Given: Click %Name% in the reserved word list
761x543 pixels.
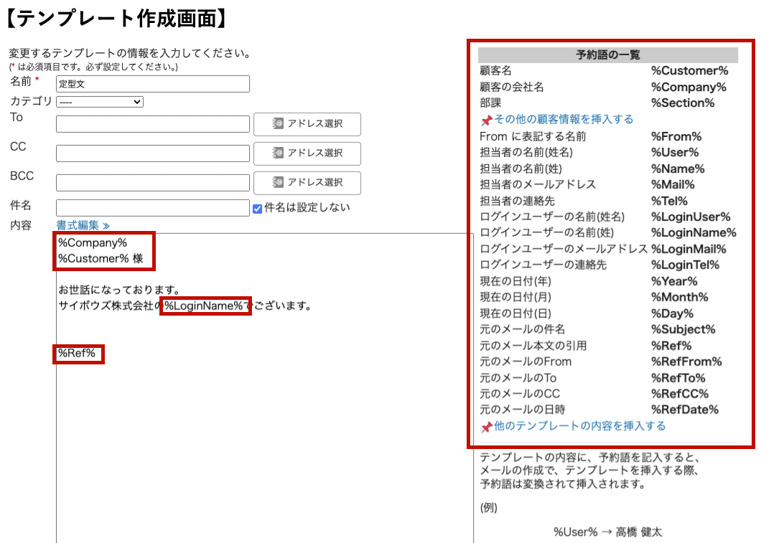Looking at the screenshot, I should point(678,169).
